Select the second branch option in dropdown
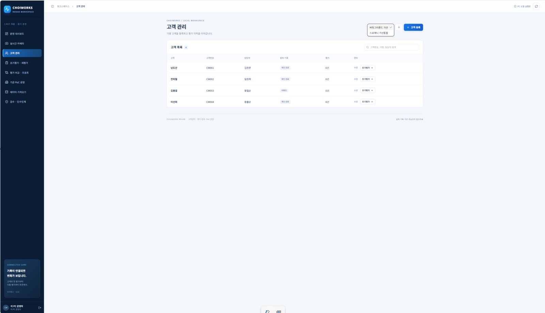This screenshot has width=545, height=313. [x=380, y=33]
